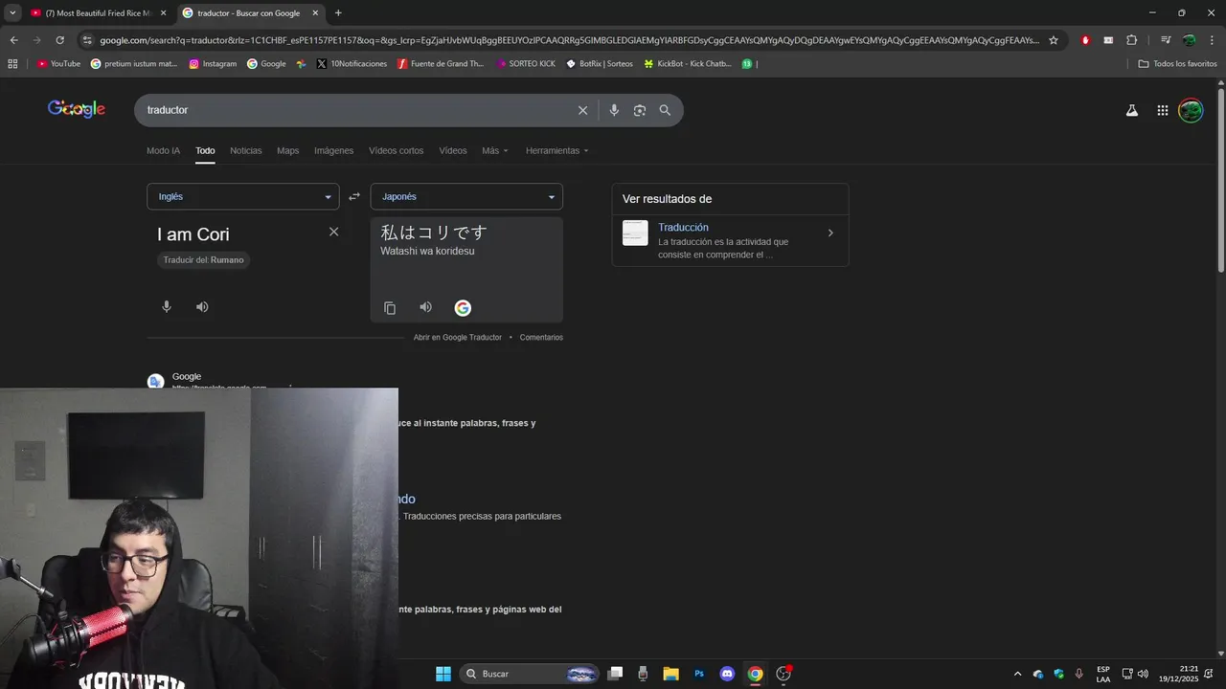Copy the Japanese translation

pos(390,308)
